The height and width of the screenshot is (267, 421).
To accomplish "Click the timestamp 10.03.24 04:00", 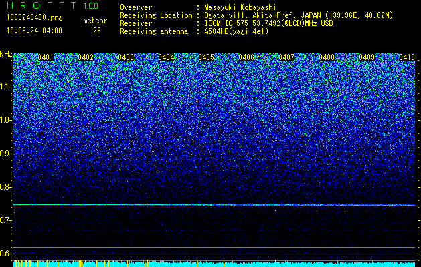I will (x=34, y=31).
